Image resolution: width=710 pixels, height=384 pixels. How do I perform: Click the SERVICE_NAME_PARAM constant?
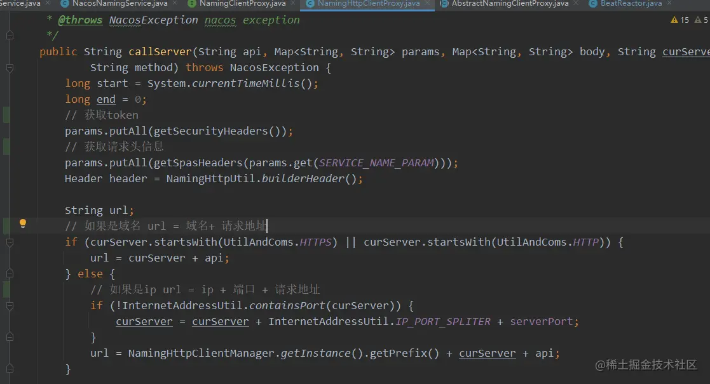pyautogui.click(x=376, y=162)
